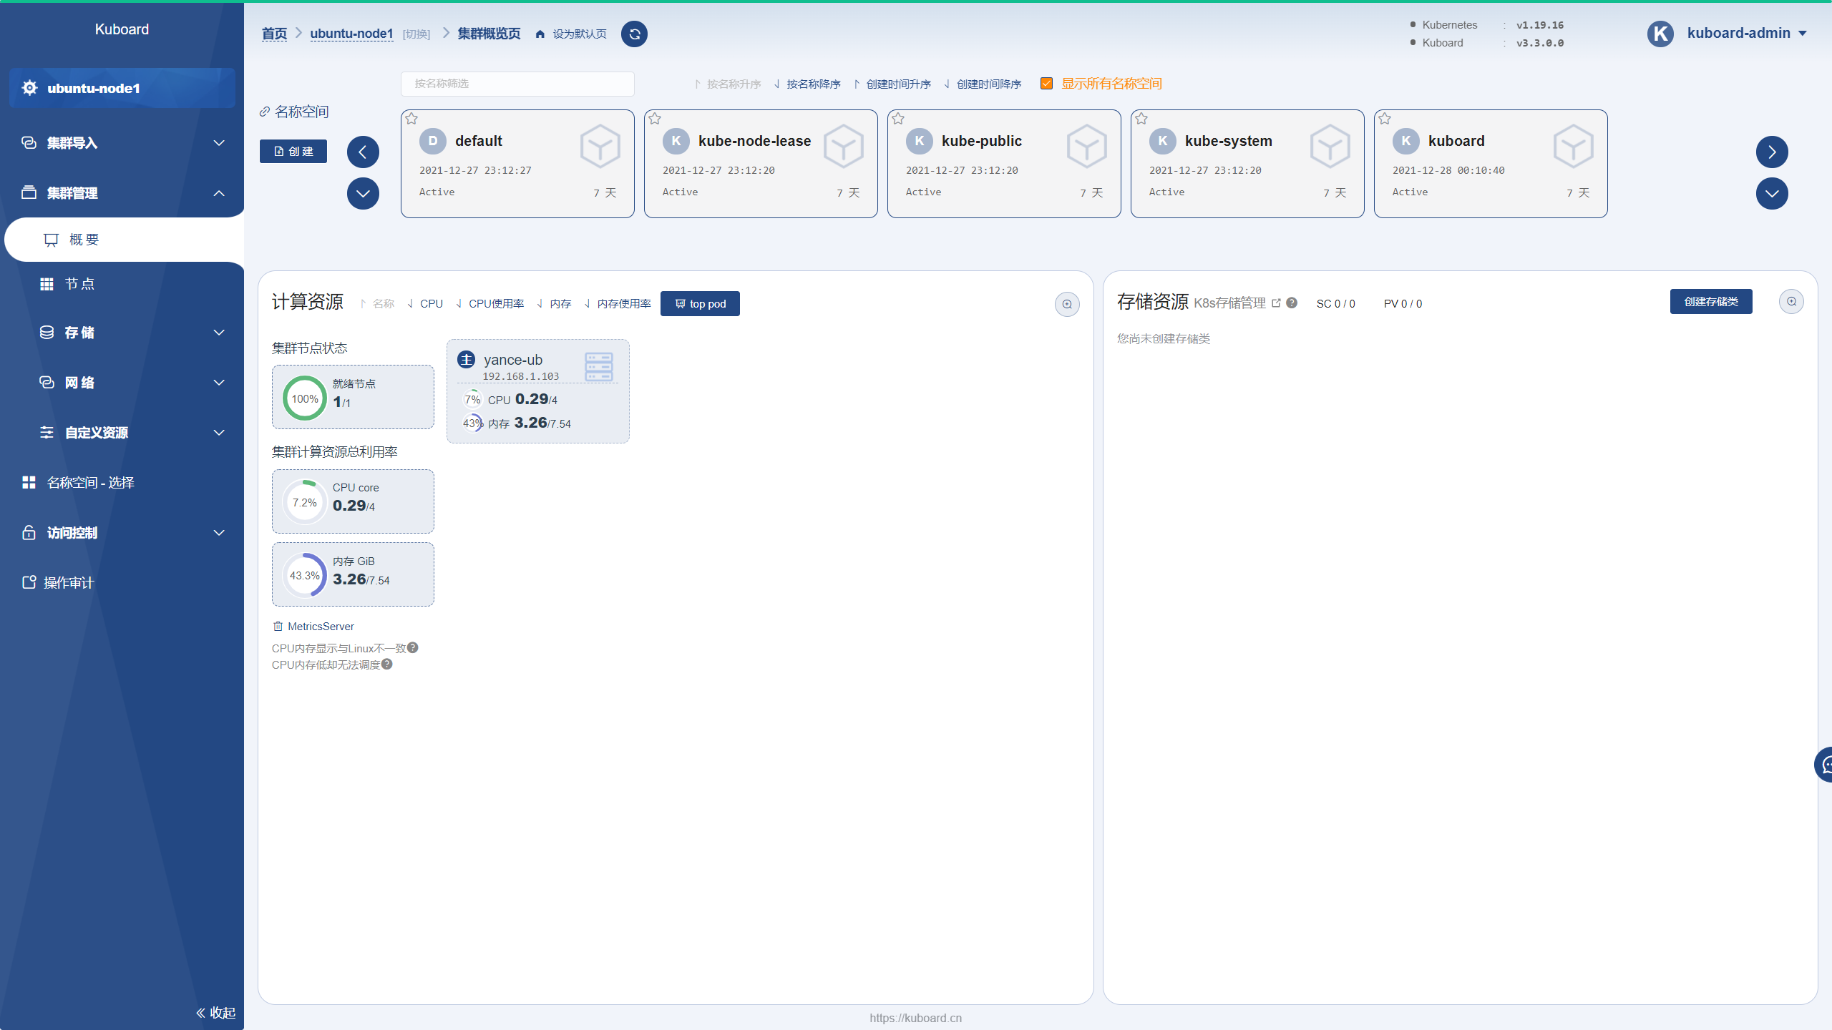This screenshot has width=1832, height=1030.
Task: Click the K avatar icon for kuboard-admin
Action: (1660, 34)
